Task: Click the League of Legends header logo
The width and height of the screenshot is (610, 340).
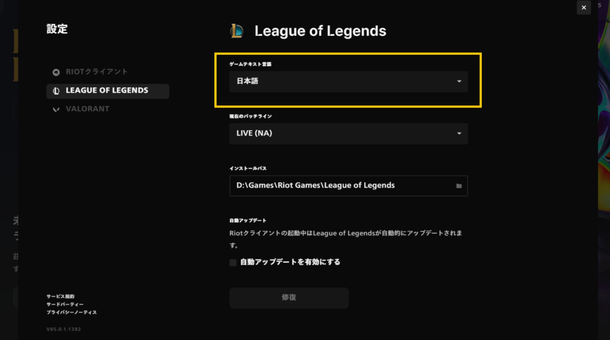Action: [x=237, y=31]
